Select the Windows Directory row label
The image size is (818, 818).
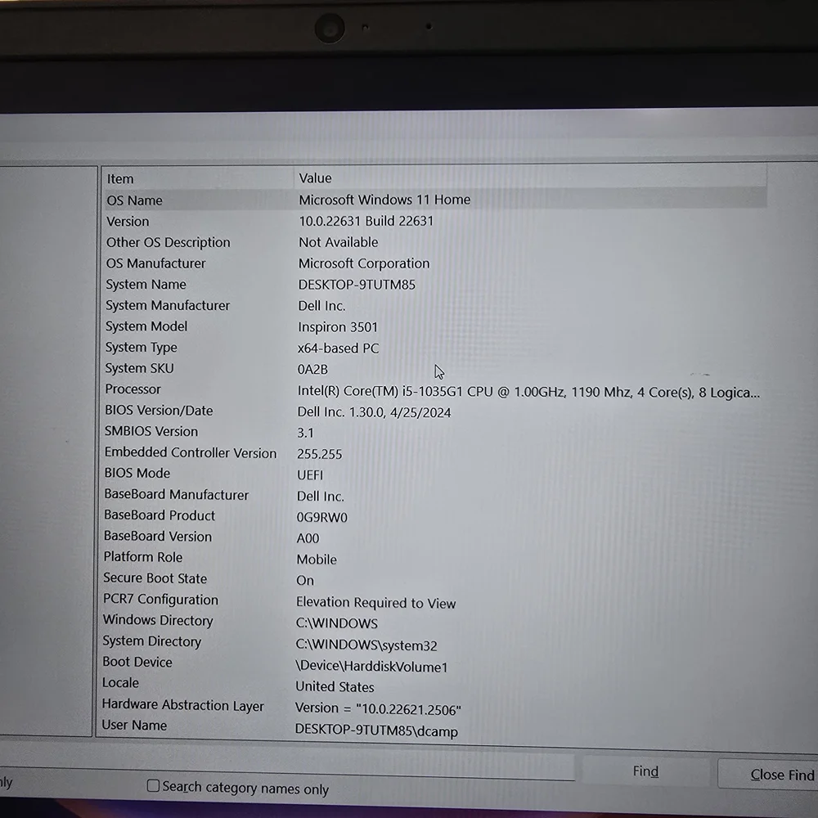(158, 620)
